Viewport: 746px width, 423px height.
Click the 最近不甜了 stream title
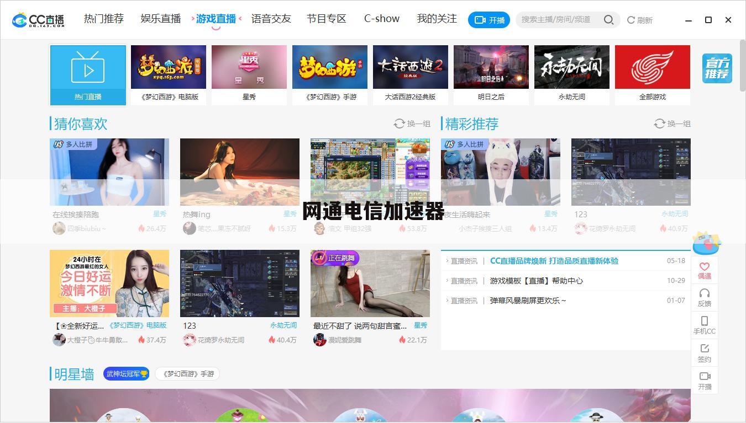click(x=360, y=326)
